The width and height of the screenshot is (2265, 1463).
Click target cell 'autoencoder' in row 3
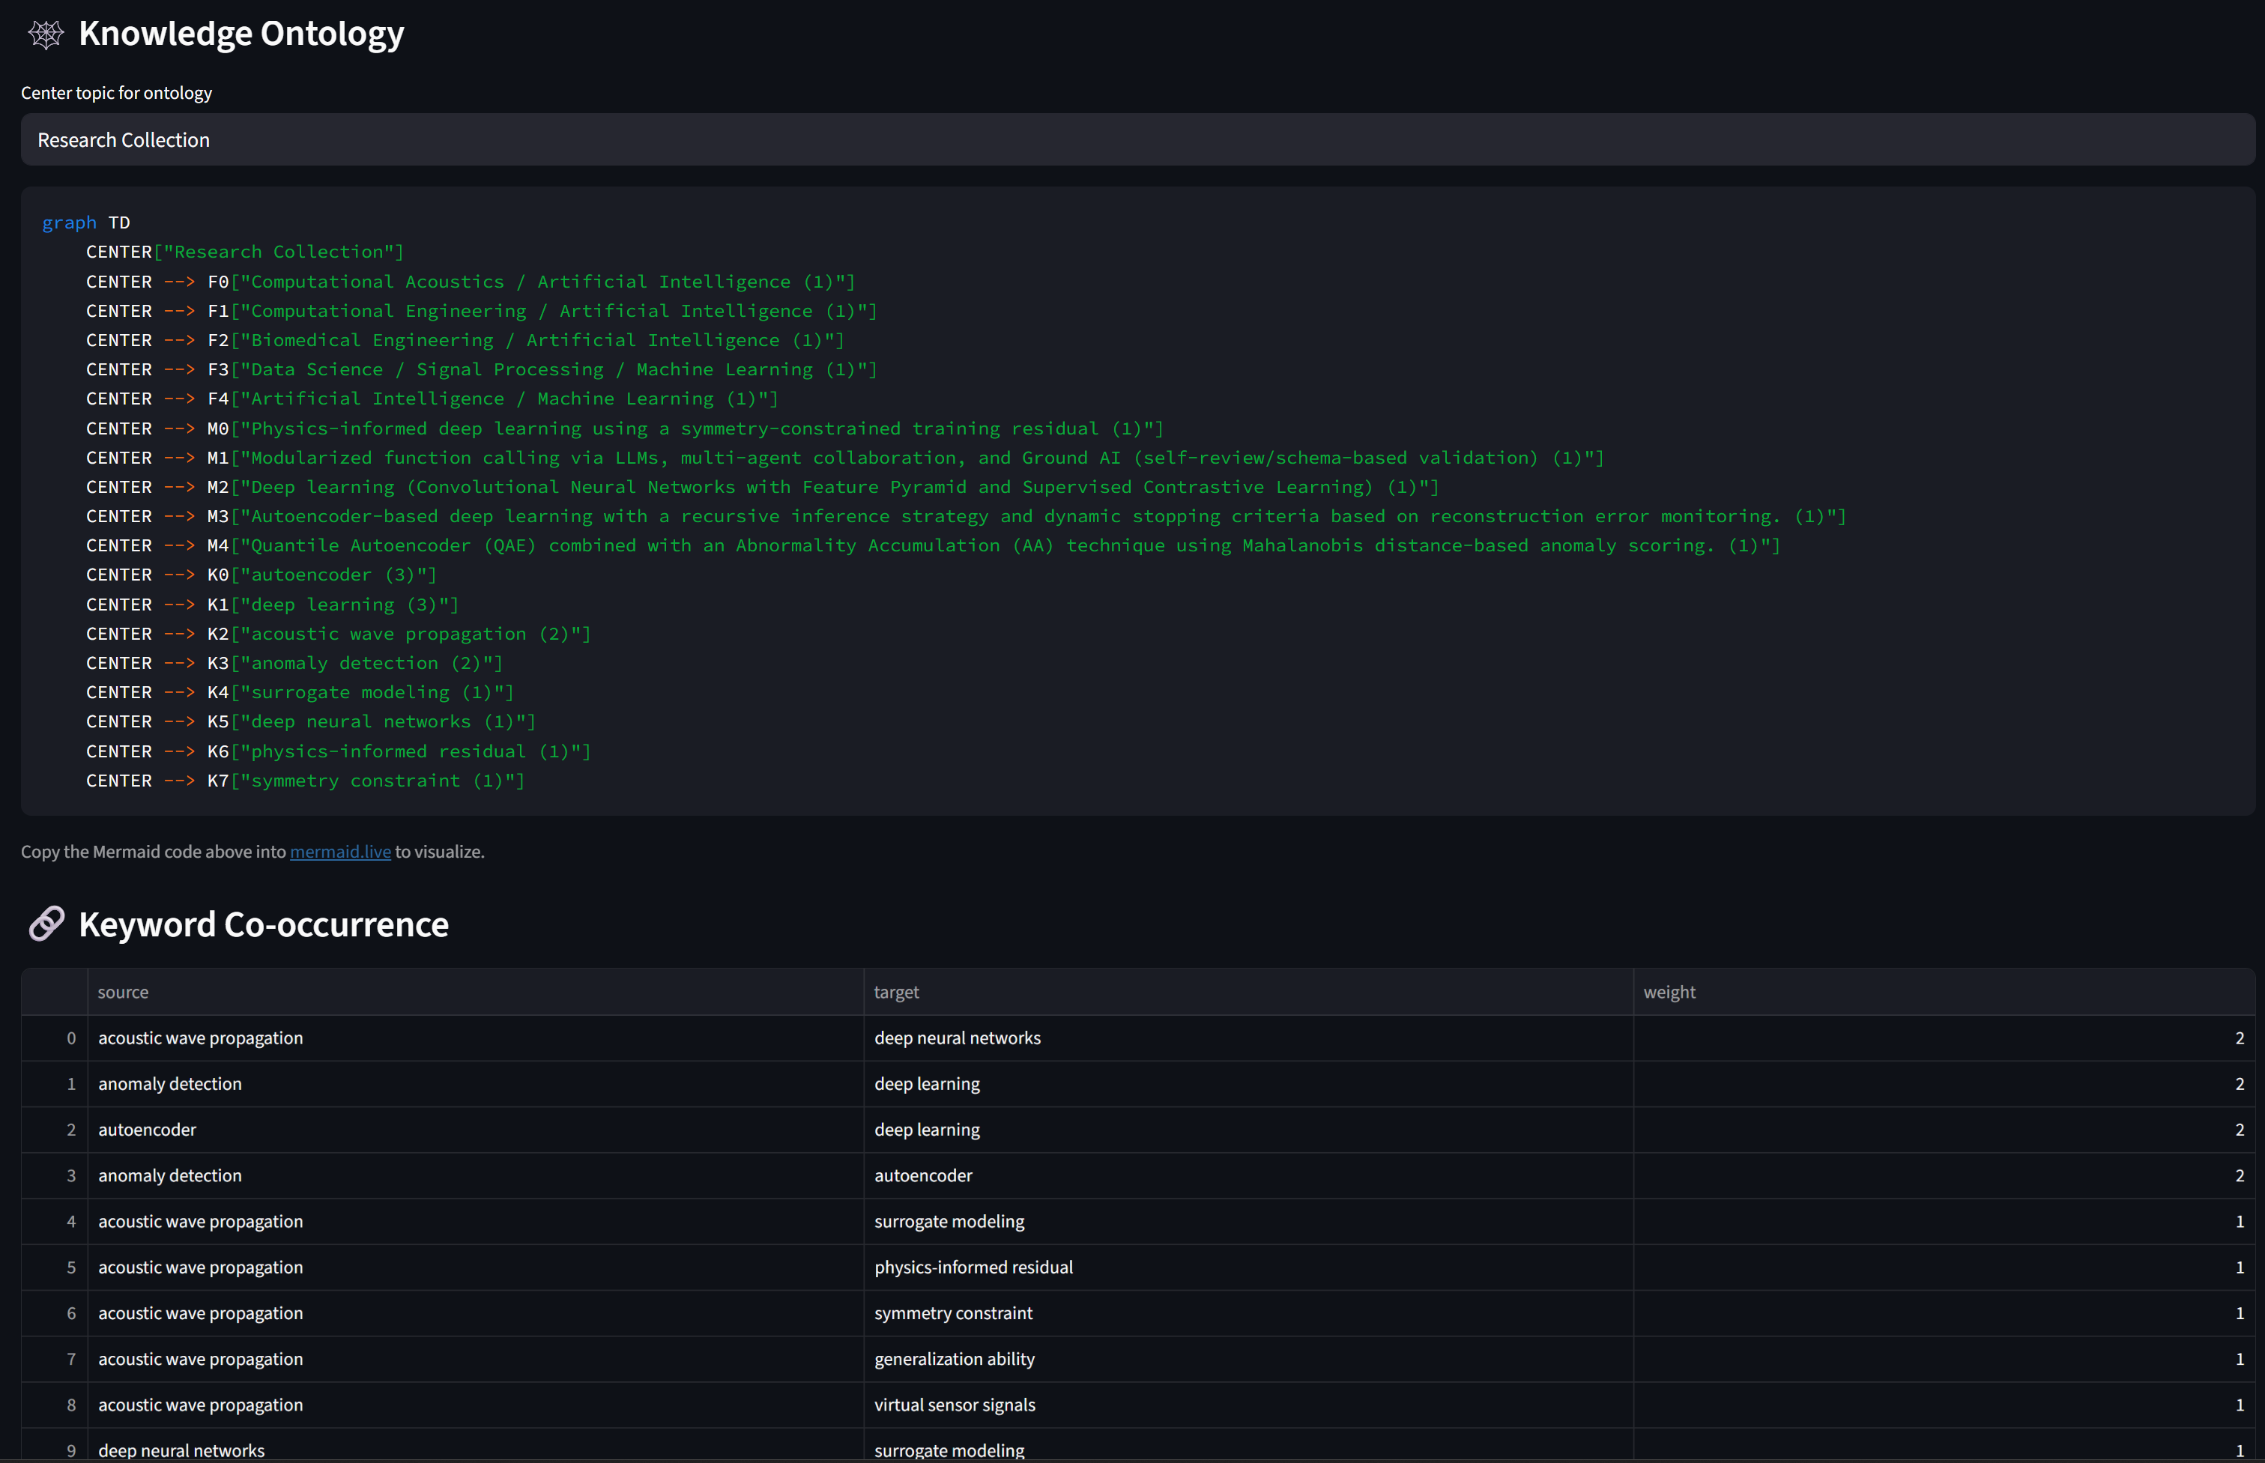click(1248, 1176)
